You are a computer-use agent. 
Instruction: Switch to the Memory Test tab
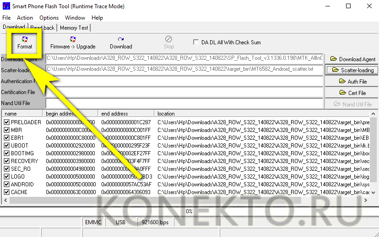(74, 28)
